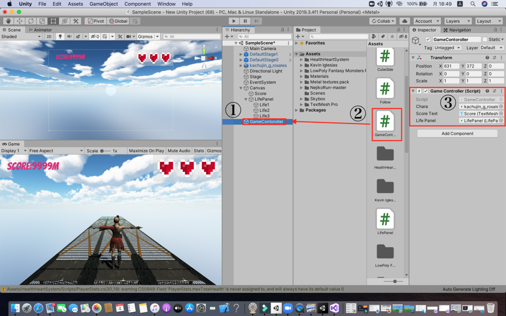Open Unity cloud services icon

(x=405, y=21)
